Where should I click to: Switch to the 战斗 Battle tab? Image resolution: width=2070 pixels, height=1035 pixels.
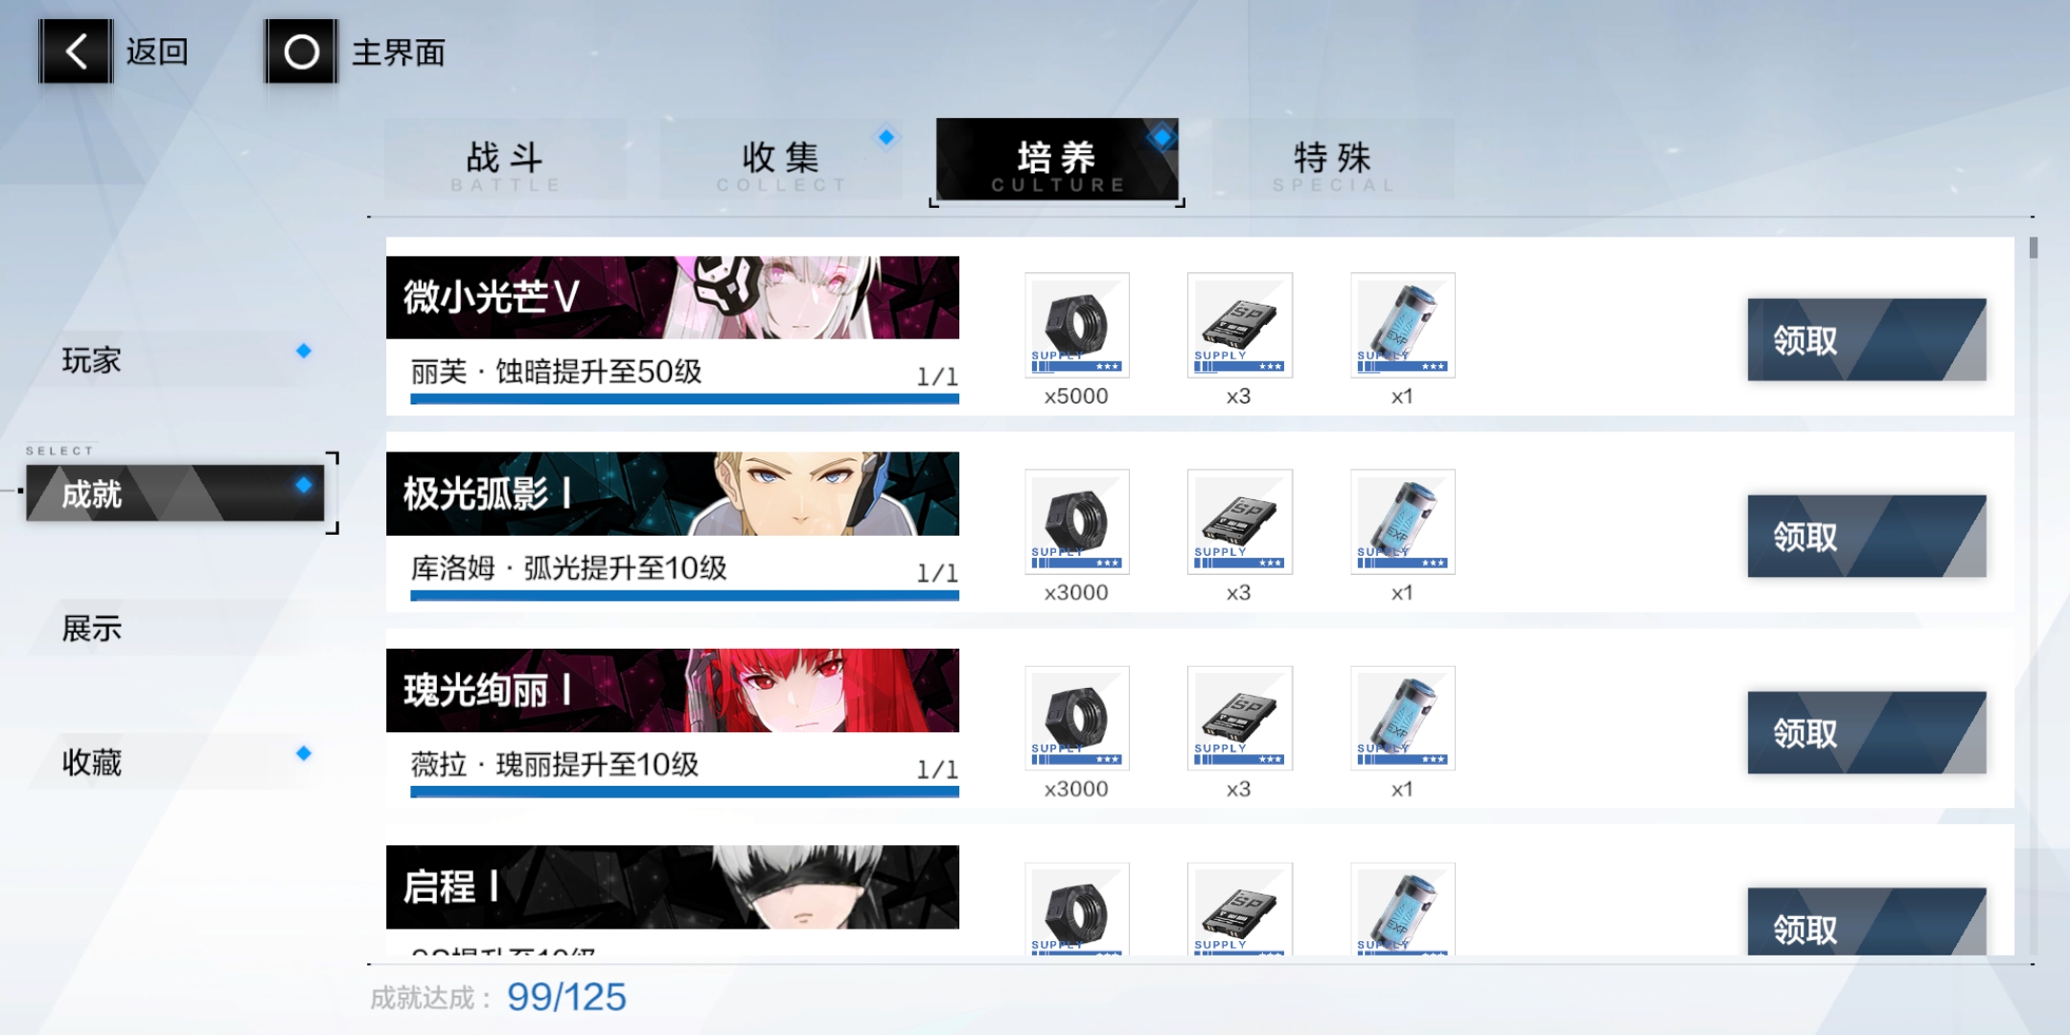pos(505,160)
